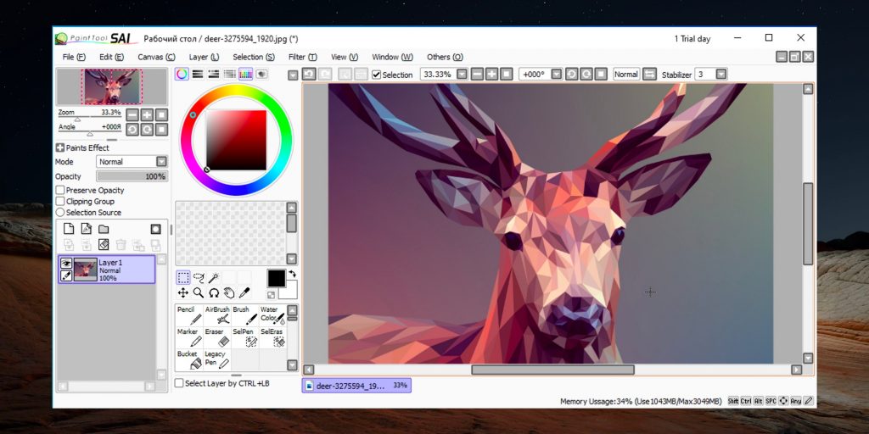
Task: Enable the Preserve Opacity checkbox
Action: [x=60, y=191]
